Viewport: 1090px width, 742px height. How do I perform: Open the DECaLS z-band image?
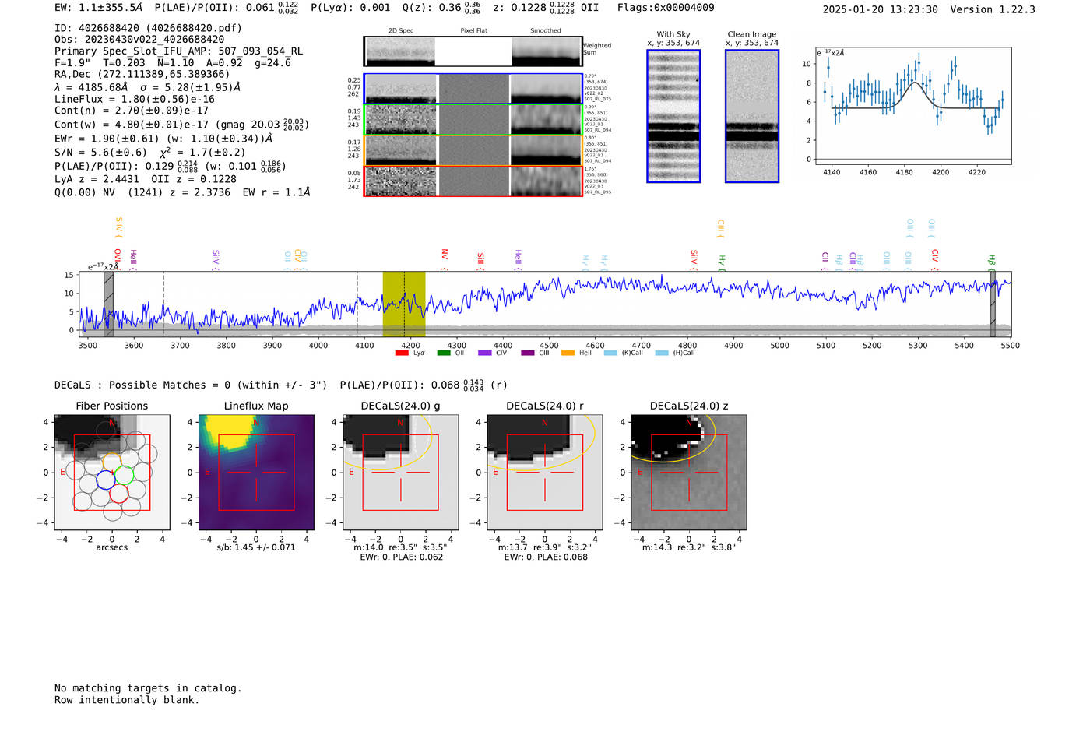[689, 473]
